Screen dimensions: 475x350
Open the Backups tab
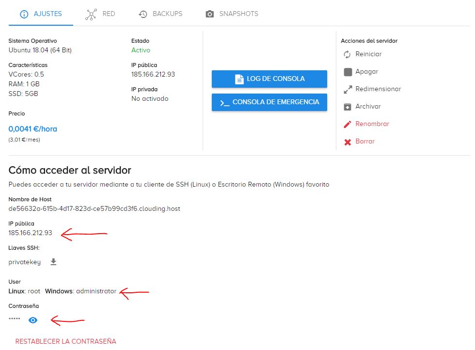160,14
